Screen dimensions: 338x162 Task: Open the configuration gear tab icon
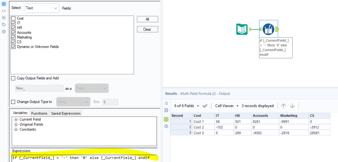[x=4, y=4]
